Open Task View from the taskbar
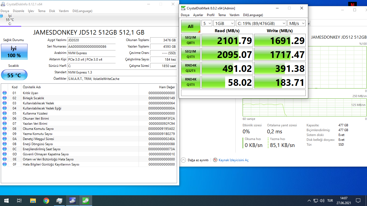Screen dimensions: 367x206 19,201
